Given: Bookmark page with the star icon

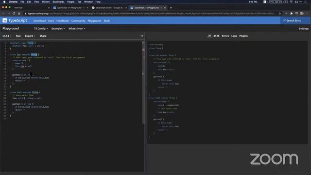Looking at the screenshot, I should point(280,14).
